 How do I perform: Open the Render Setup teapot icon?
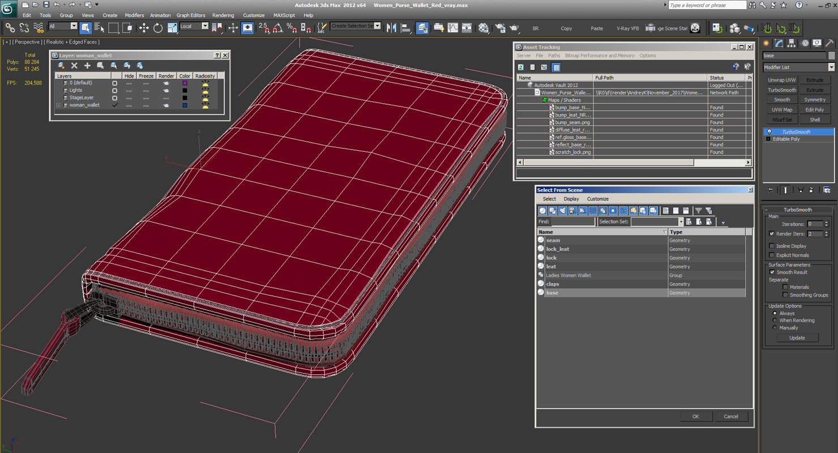pos(500,28)
